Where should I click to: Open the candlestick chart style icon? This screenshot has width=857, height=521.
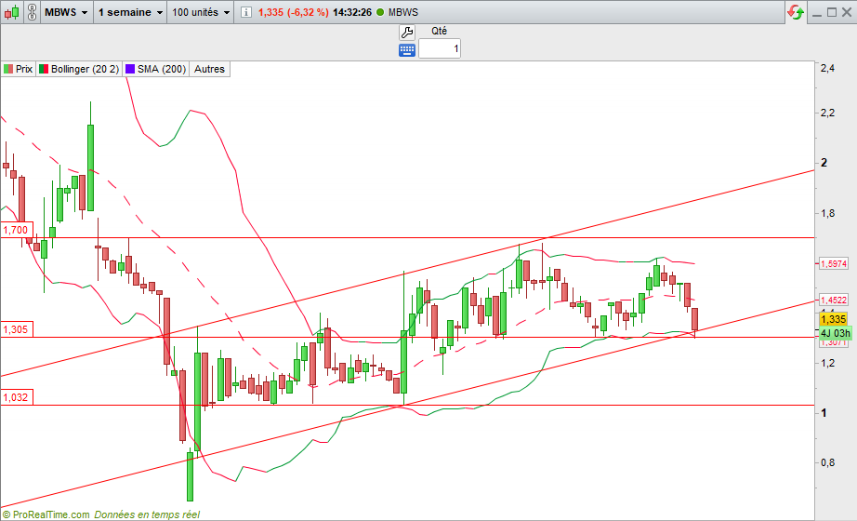[12, 12]
